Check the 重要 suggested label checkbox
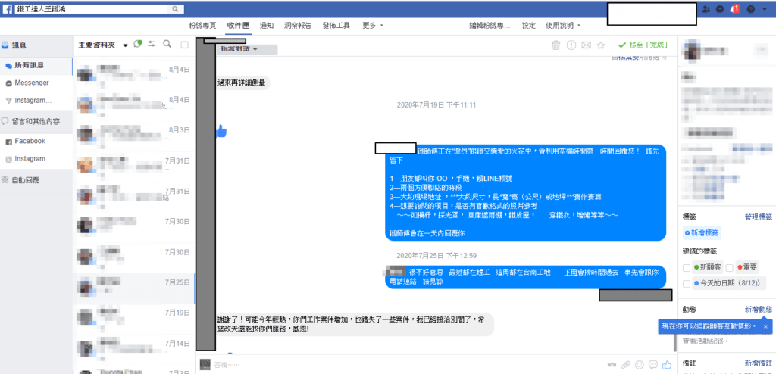This screenshot has height=374, width=776. [x=729, y=268]
